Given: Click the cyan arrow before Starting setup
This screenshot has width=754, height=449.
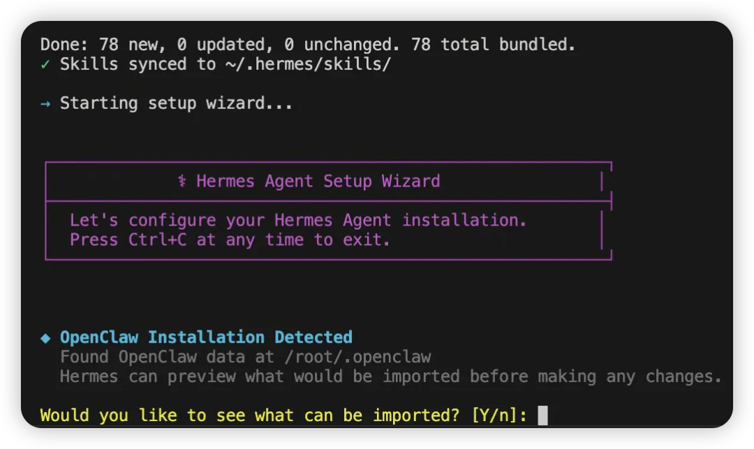Looking at the screenshot, I should pos(45,103).
